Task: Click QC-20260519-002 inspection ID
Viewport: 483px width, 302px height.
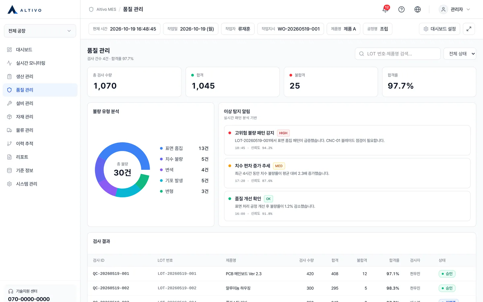Action: point(111,288)
